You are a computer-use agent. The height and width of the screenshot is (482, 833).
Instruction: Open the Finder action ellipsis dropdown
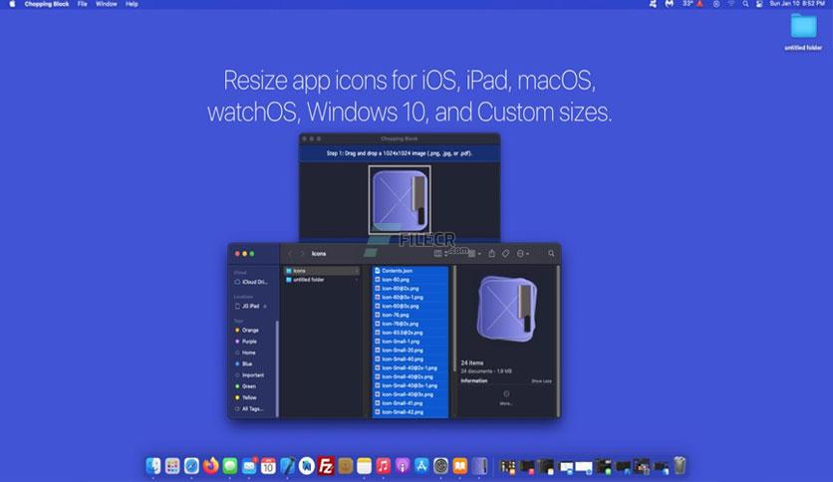click(523, 254)
